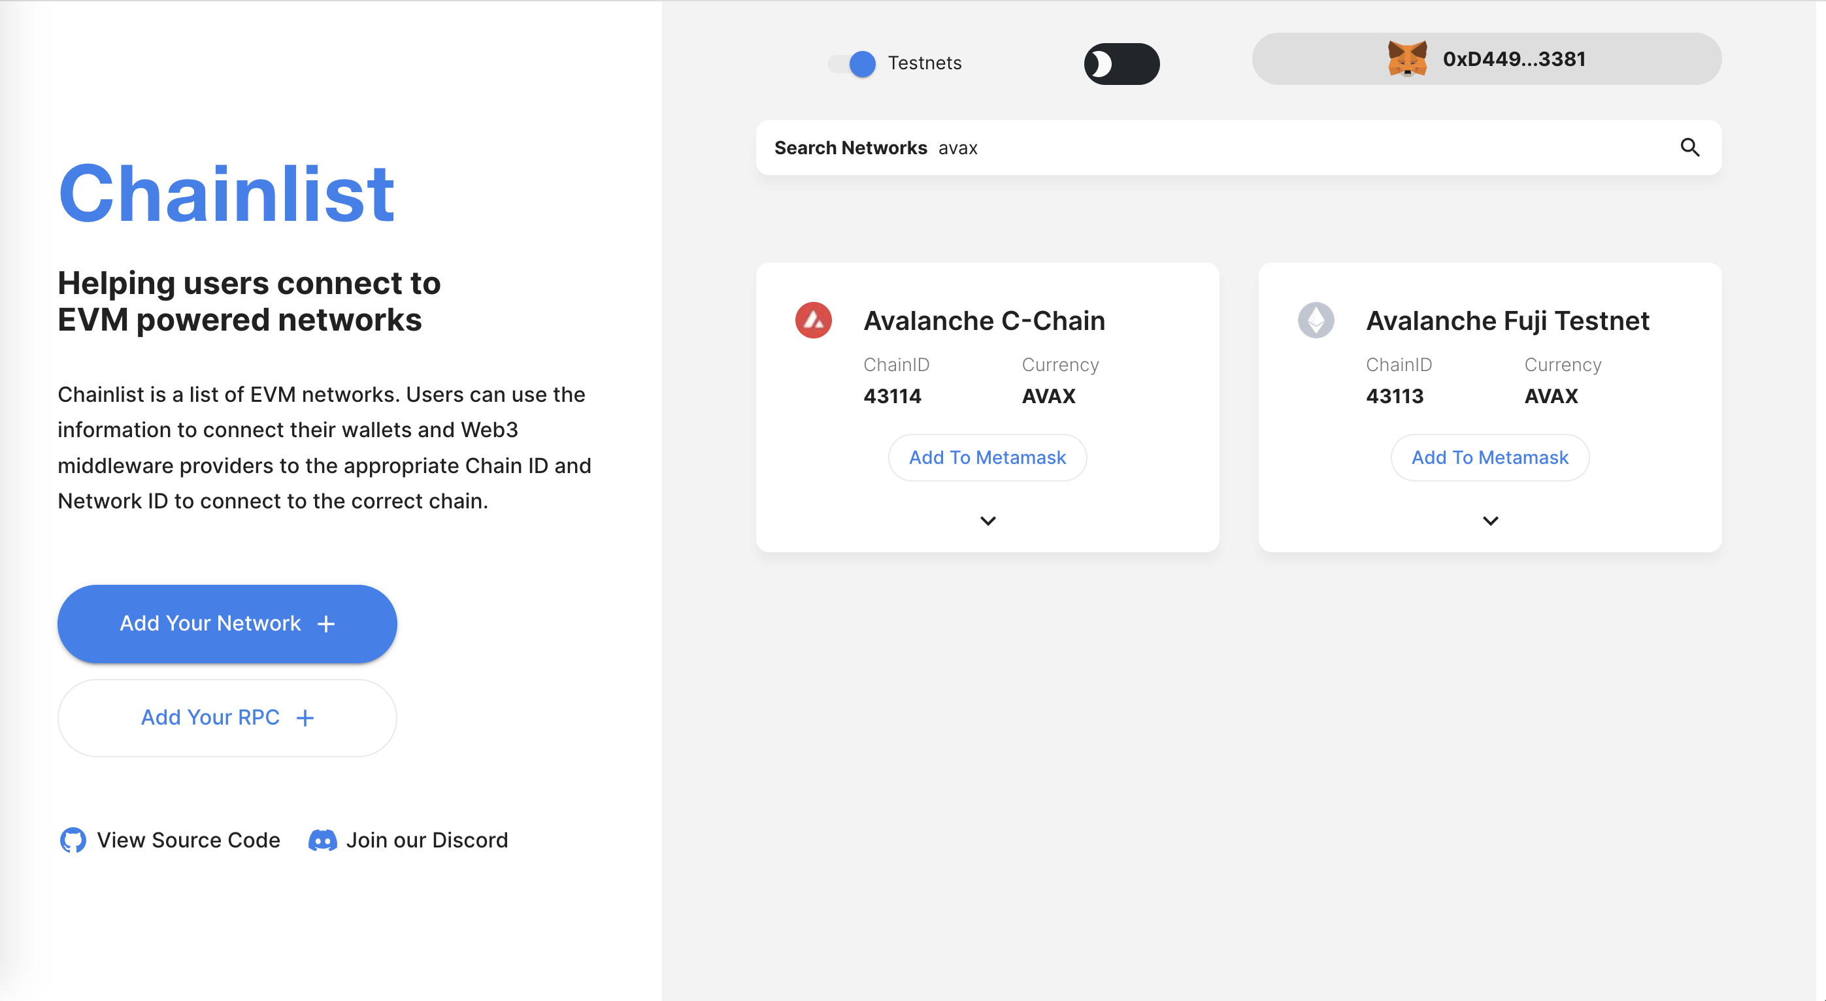Click the MetaMask fox icon

point(1406,59)
